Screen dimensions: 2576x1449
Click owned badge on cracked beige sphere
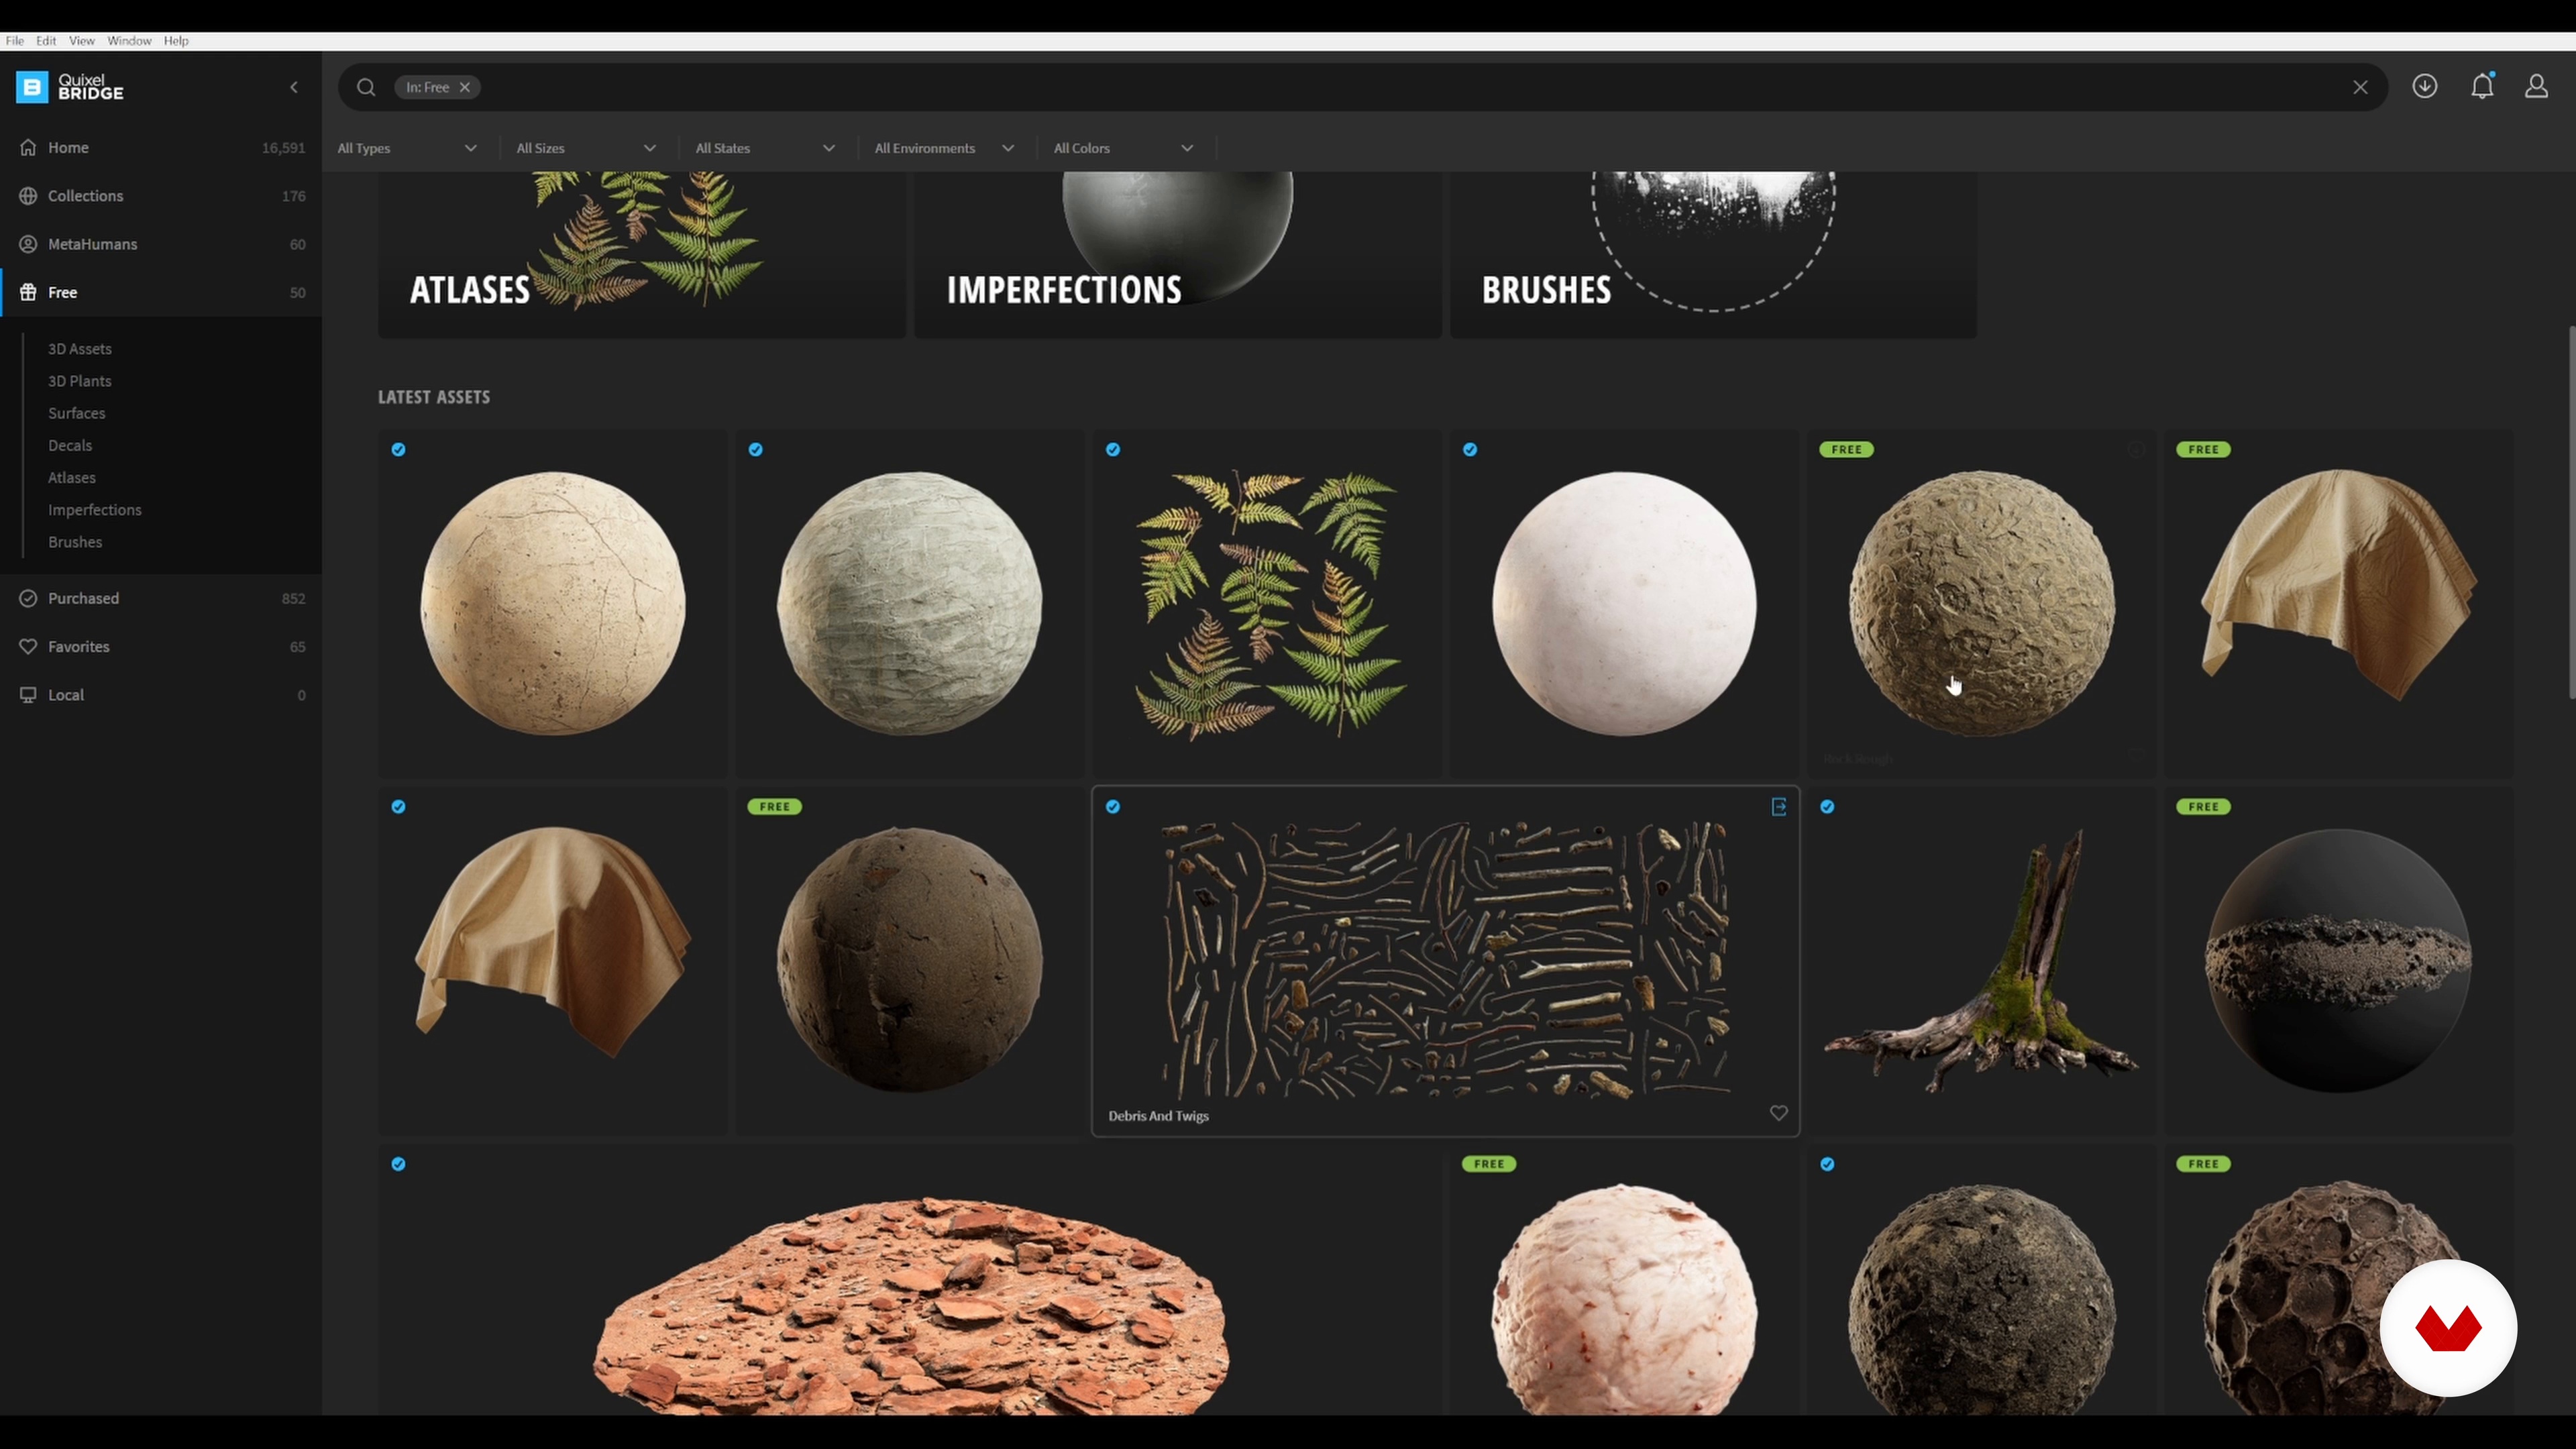(x=398, y=449)
